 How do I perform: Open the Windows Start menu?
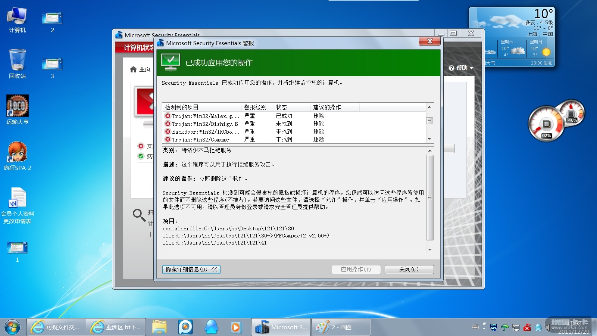[12, 327]
